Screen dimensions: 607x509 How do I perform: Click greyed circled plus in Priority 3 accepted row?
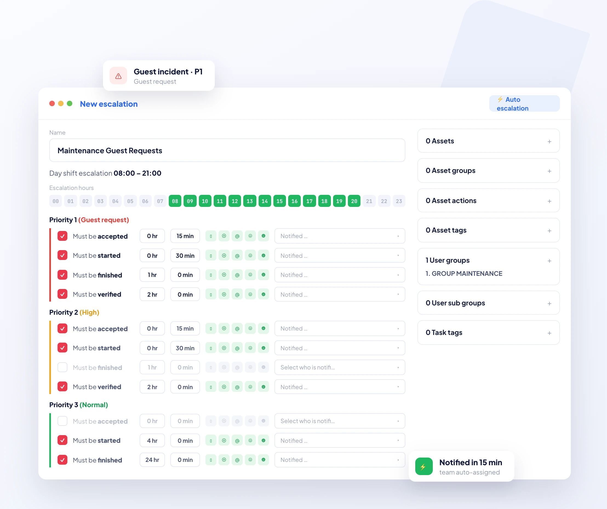[x=224, y=421]
